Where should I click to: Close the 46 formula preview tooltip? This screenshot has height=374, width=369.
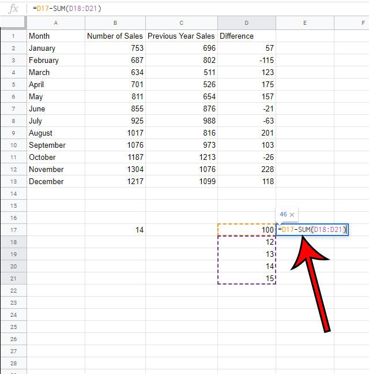(292, 214)
